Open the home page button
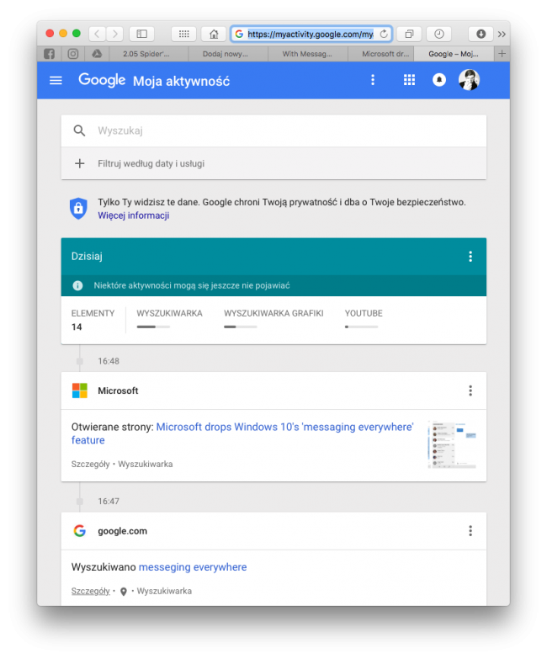 tap(214, 34)
